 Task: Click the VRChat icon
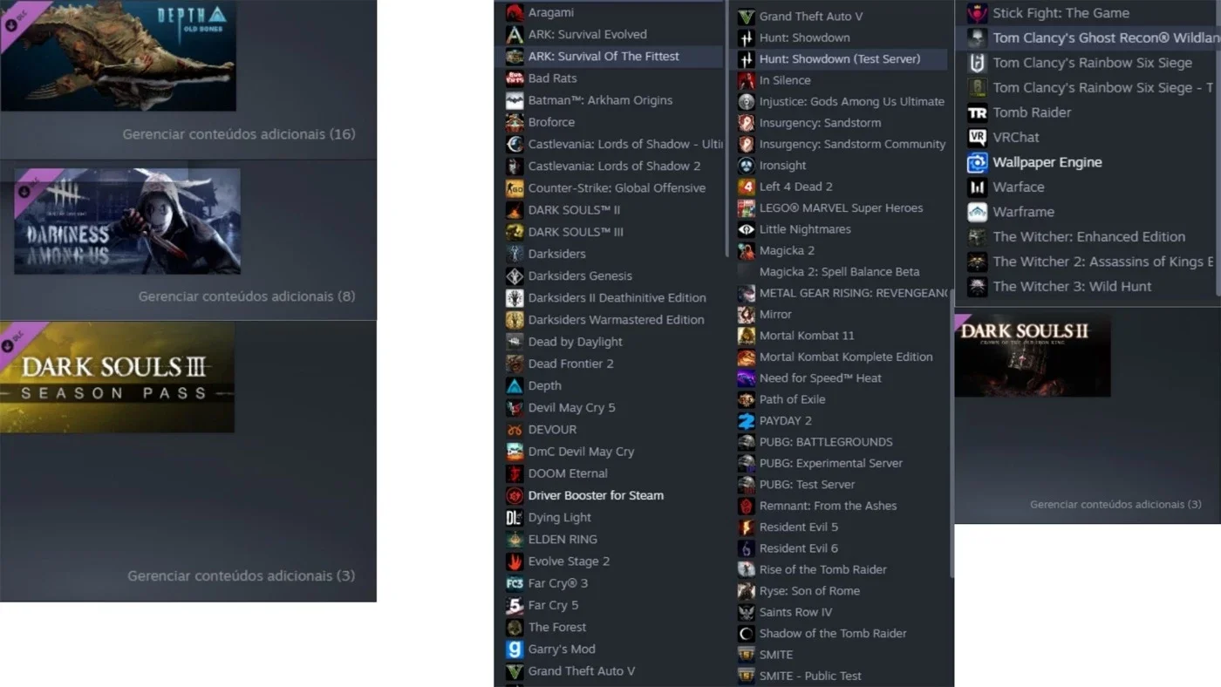point(978,137)
